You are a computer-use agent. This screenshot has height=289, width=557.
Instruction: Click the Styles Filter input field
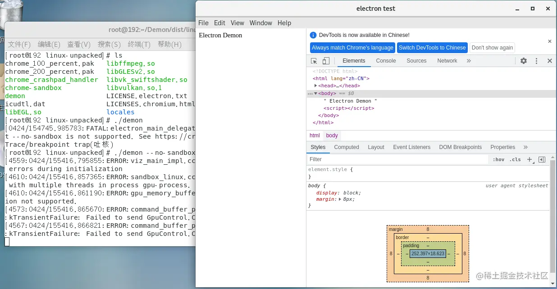(398, 159)
